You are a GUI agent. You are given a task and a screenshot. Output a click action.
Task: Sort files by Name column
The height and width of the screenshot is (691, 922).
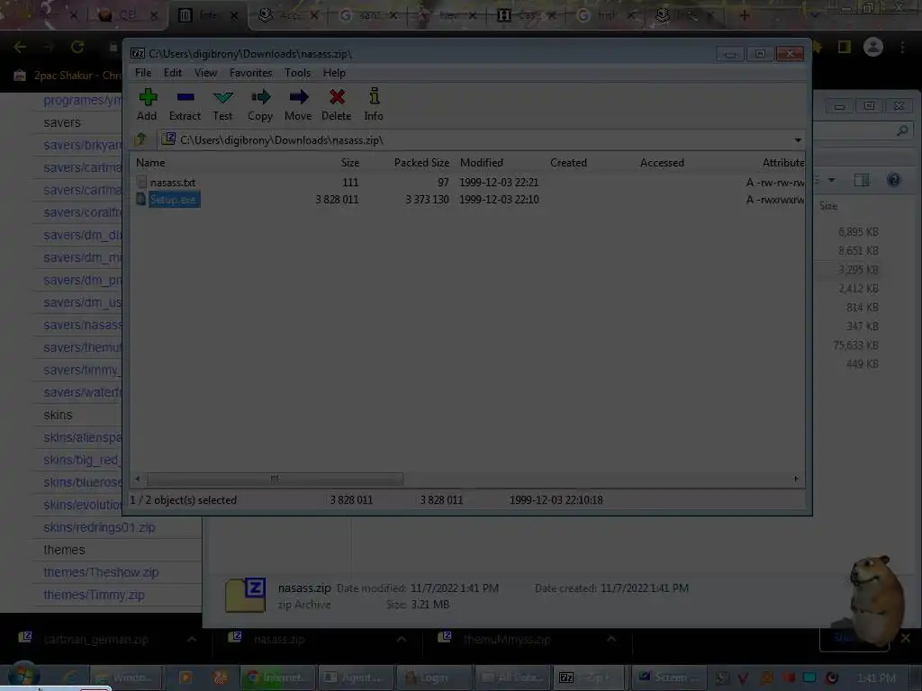150,163
